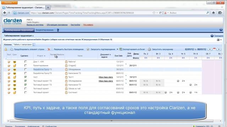Screen dimensions: 227x127
Task: Click the stopwatch icon in toolbar
Action: [x=149, y=49]
